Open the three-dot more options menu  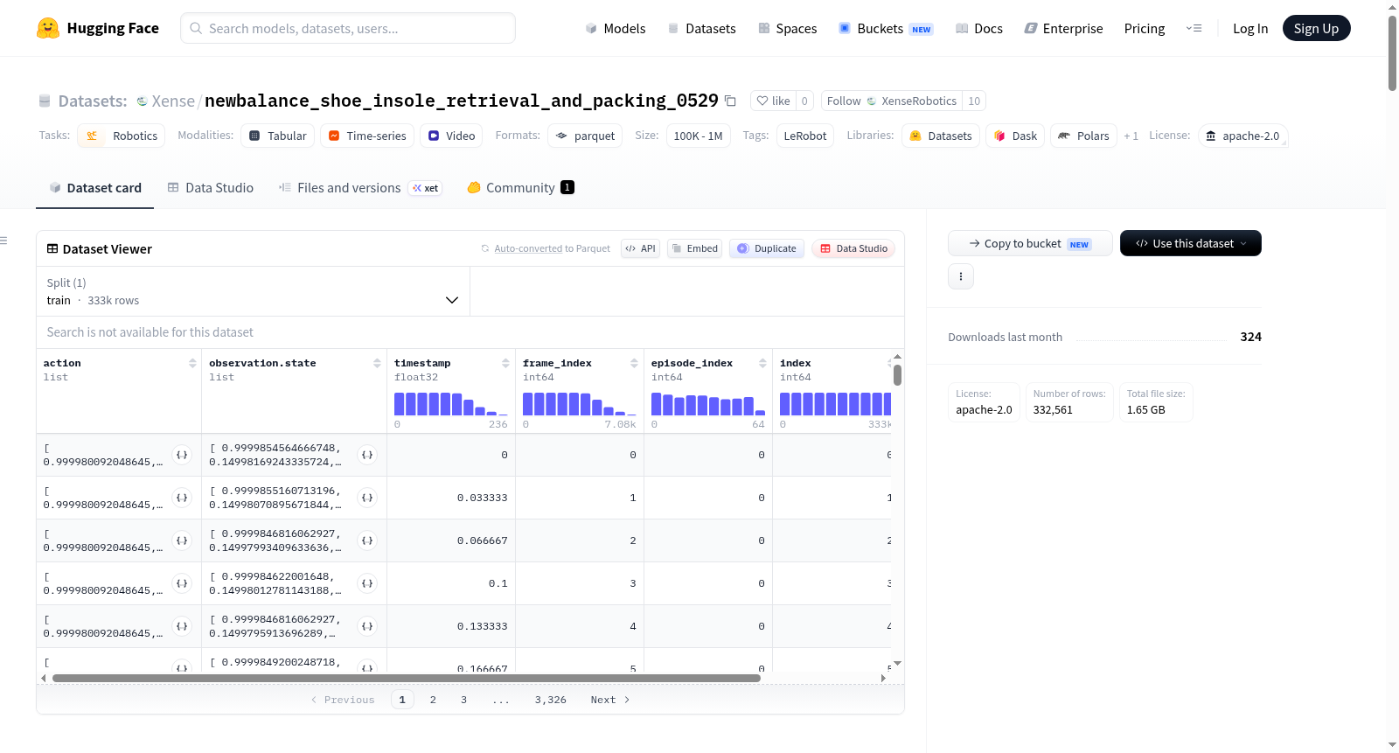coord(961,276)
